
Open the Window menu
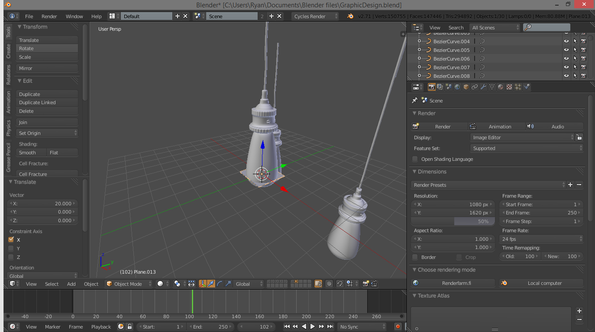point(74,16)
